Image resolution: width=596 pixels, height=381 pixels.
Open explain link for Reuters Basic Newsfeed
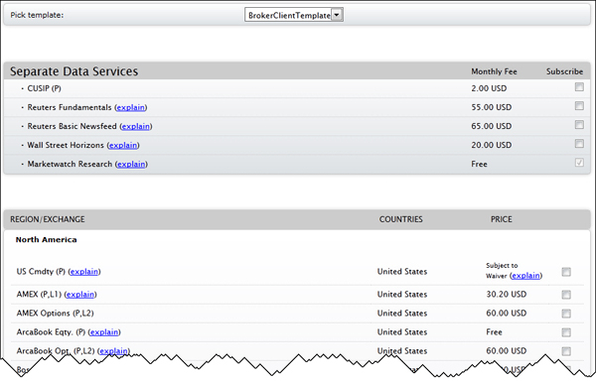coord(136,126)
